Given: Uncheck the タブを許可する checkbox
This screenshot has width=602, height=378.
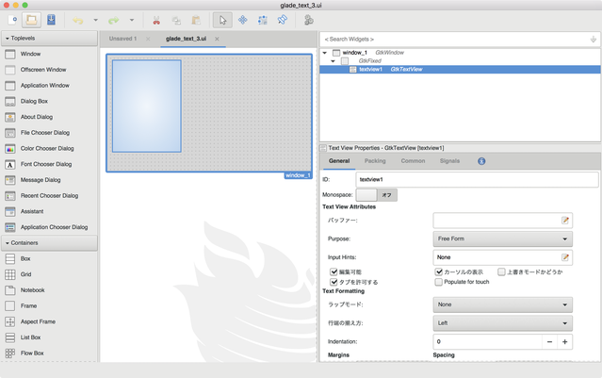Looking at the screenshot, I should pos(334,282).
